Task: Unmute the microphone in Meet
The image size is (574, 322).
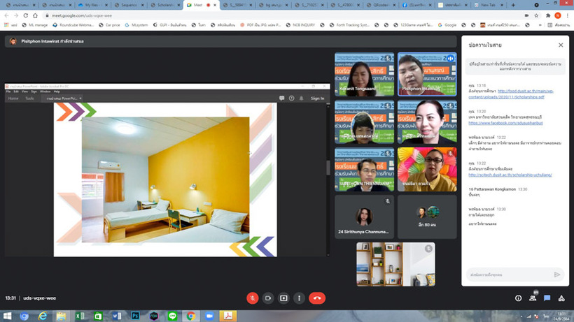Action: coord(252,298)
